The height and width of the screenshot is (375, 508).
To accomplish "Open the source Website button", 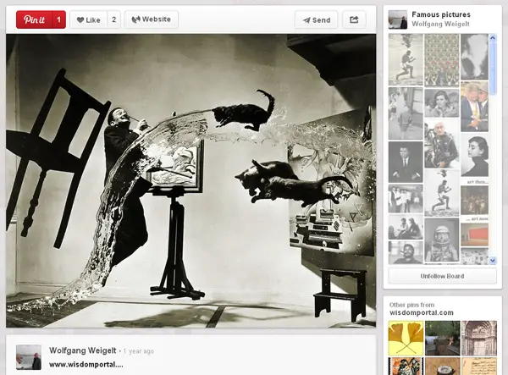I will [x=151, y=19].
